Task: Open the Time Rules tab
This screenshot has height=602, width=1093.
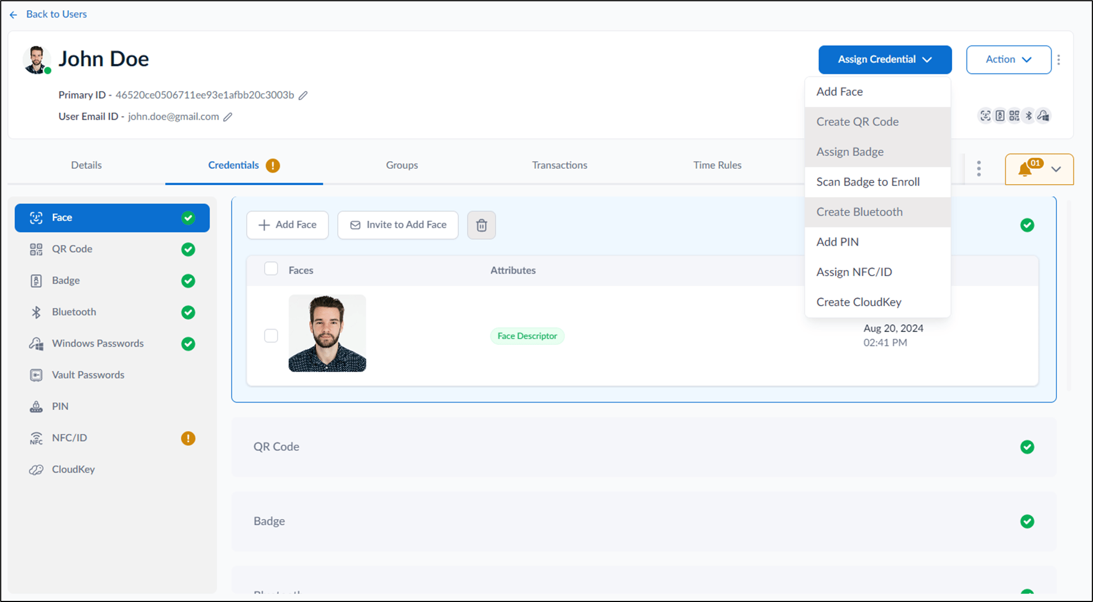Action: coord(717,166)
